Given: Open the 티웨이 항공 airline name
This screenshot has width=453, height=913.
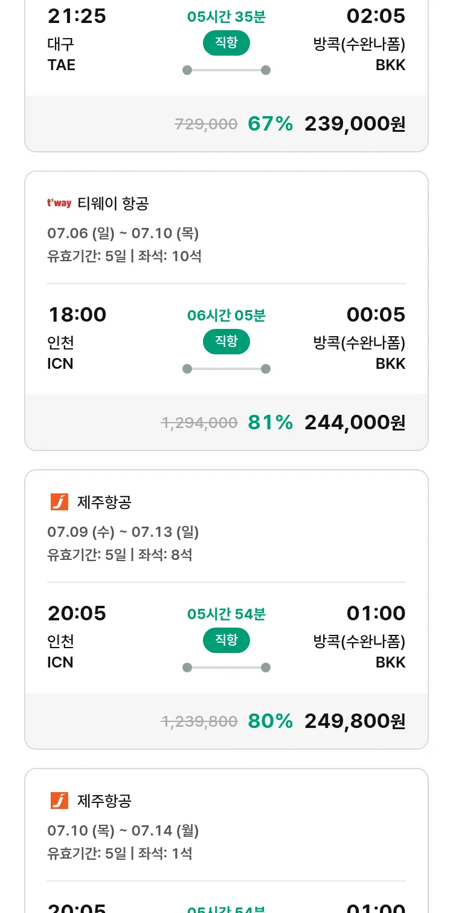Looking at the screenshot, I should [x=113, y=204].
